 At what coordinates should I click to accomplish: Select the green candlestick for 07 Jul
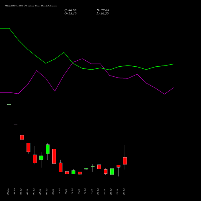[x=41, y=158]
